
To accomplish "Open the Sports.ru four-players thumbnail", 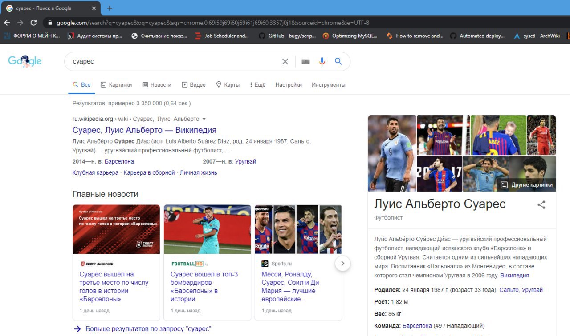I will (298, 229).
